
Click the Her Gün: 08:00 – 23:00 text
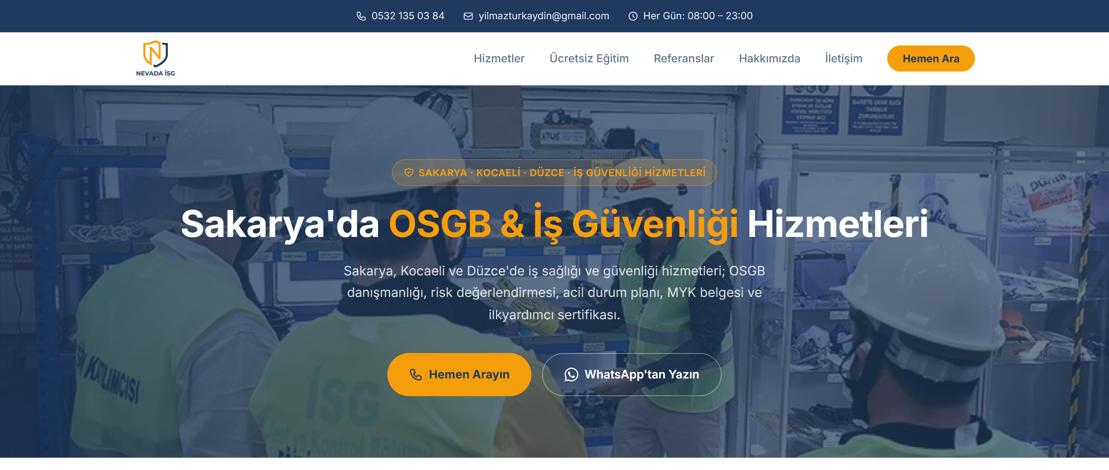coord(697,16)
